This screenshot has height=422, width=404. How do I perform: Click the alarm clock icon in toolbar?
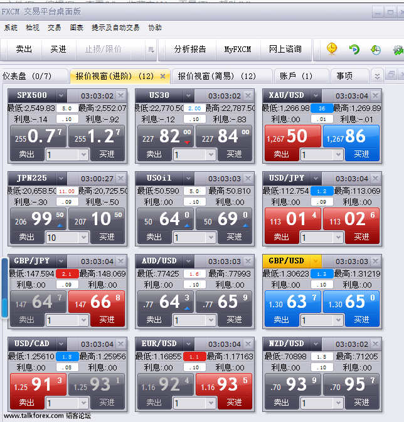click(332, 50)
